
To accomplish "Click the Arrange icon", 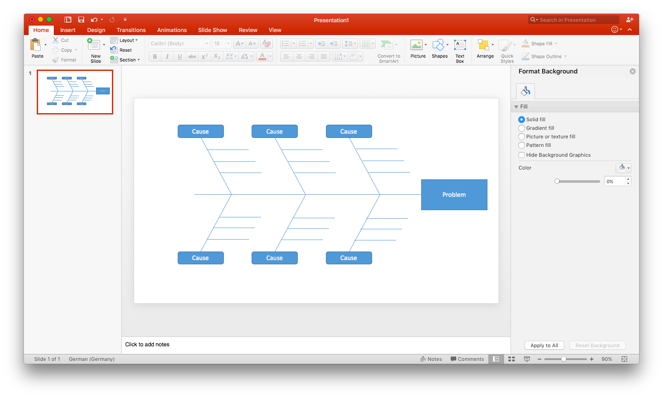I will 485,47.
